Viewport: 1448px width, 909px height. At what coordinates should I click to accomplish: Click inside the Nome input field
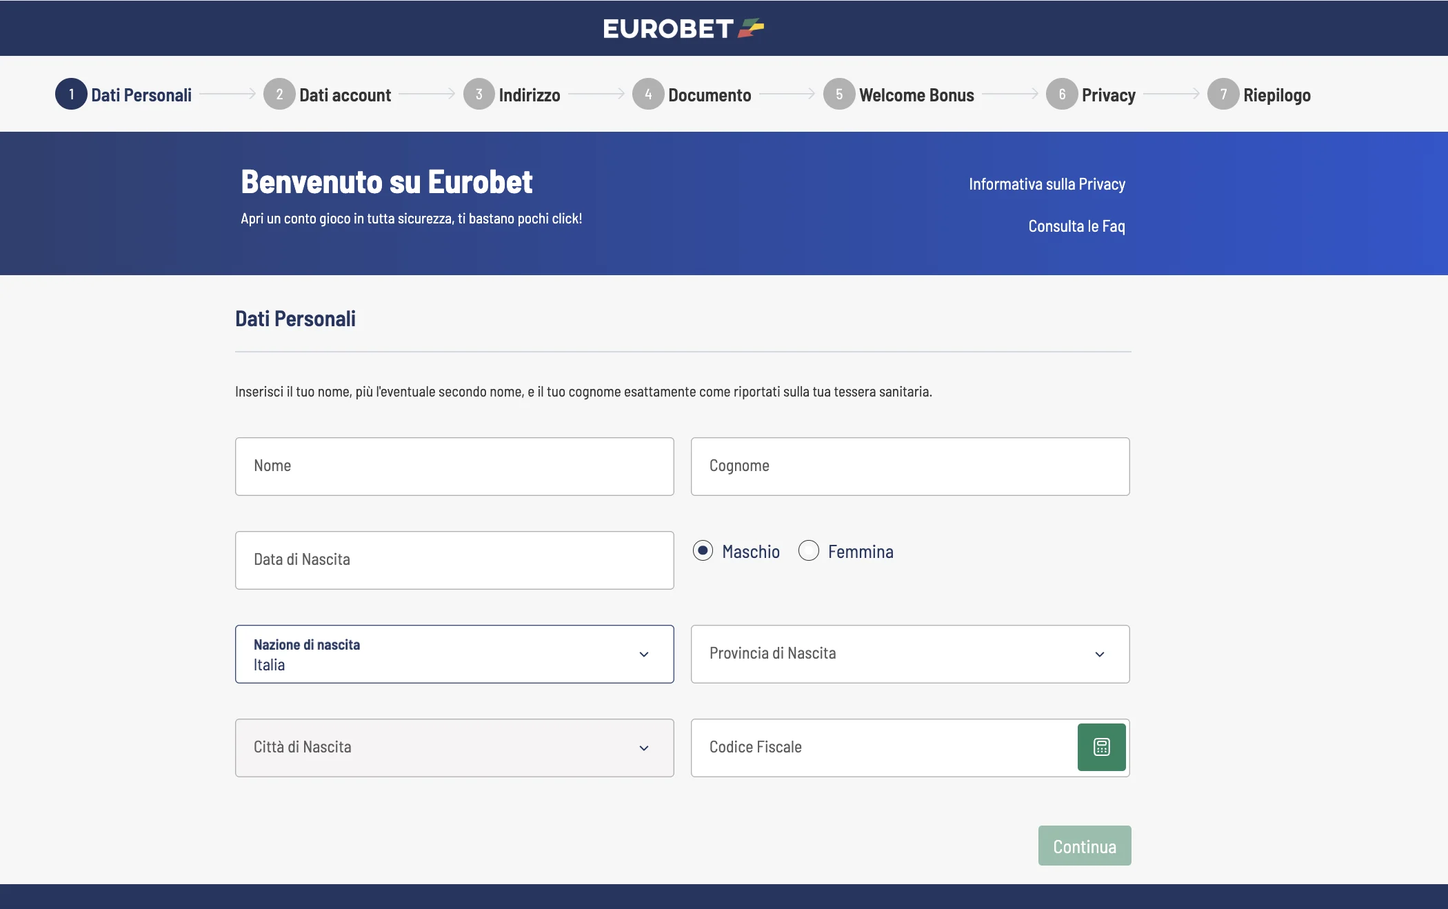pyautogui.click(x=454, y=466)
